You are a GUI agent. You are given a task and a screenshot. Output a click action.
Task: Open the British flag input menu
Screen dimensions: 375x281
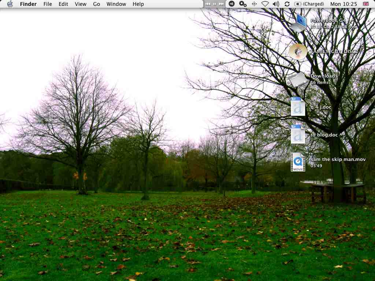pos(365,4)
